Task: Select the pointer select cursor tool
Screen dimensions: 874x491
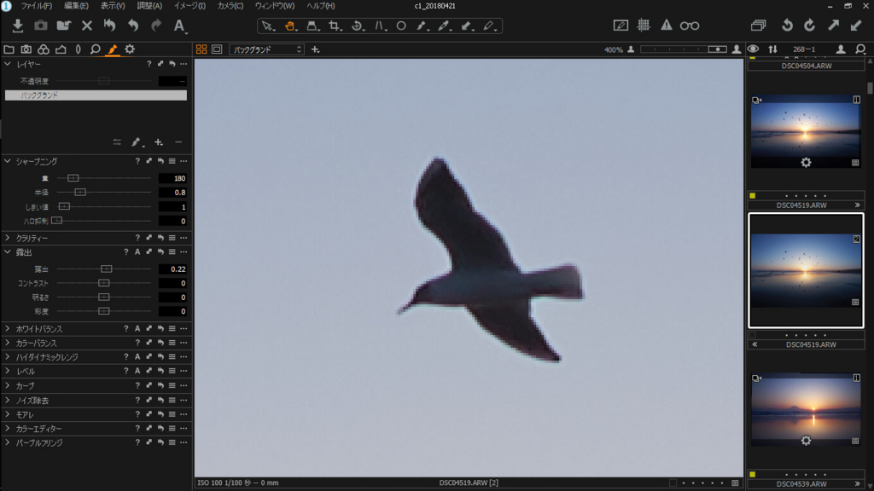Action: 267,26
